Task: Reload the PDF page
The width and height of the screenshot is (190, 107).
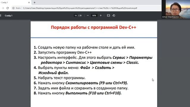Action: (x=8, y=8)
